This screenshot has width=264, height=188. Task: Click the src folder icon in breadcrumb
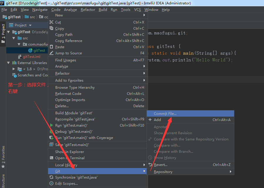coord(27,17)
